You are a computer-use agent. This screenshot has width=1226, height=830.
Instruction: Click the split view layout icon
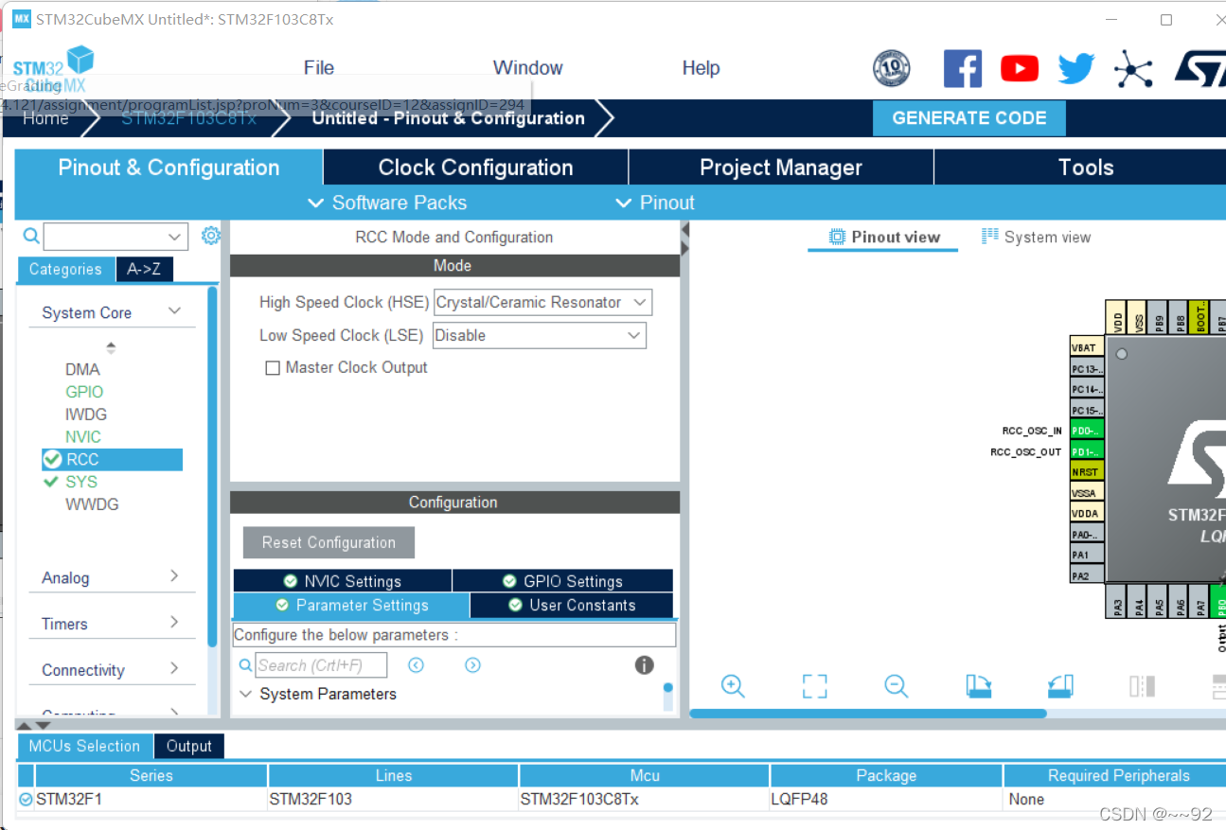point(1142,686)
